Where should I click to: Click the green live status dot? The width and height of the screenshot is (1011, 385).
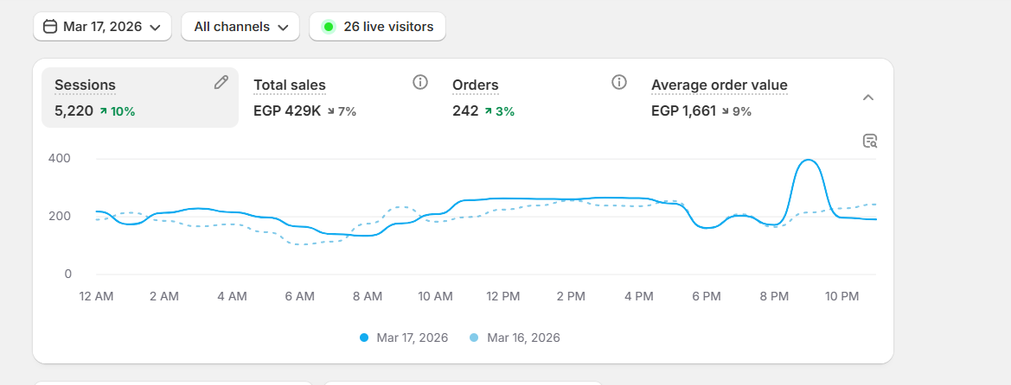pos(329,27)
